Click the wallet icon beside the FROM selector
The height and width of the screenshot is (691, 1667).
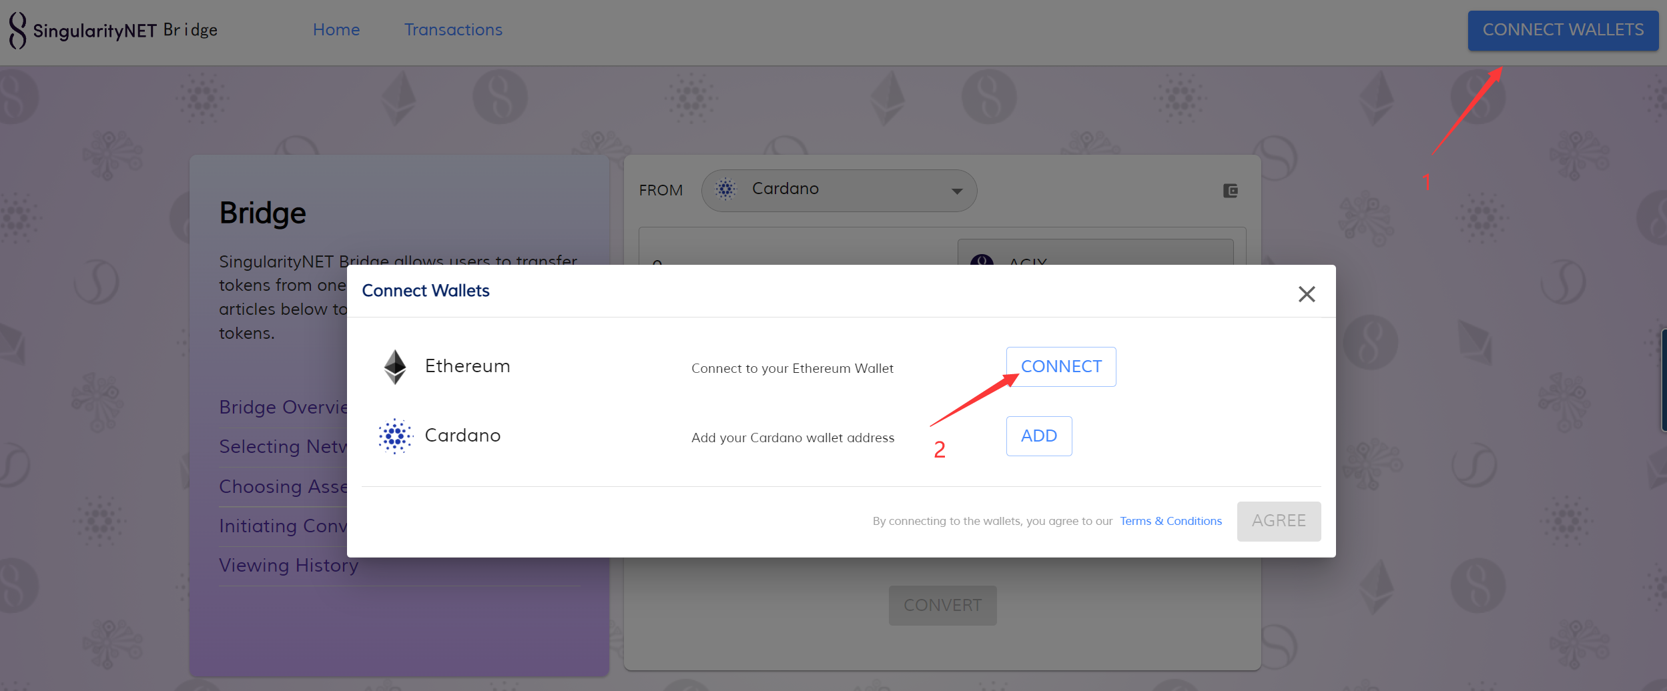[1231, 191]
